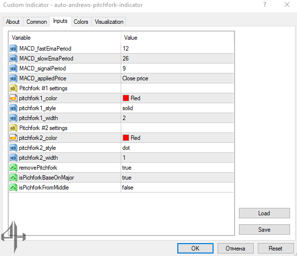Click the boolean icon next to removePitchfork
The width and height of the screenshot is (297, 256).
[13, 168]
